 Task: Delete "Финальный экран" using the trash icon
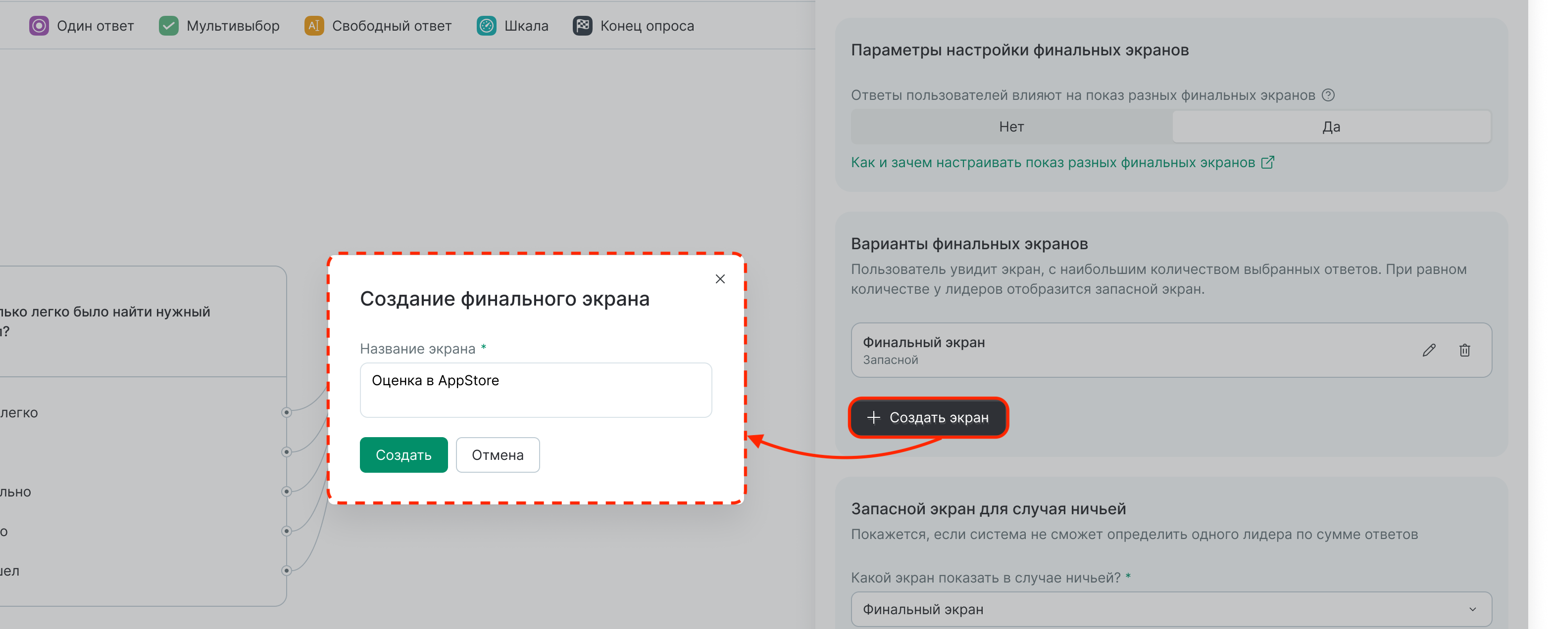coord(1465,350)
